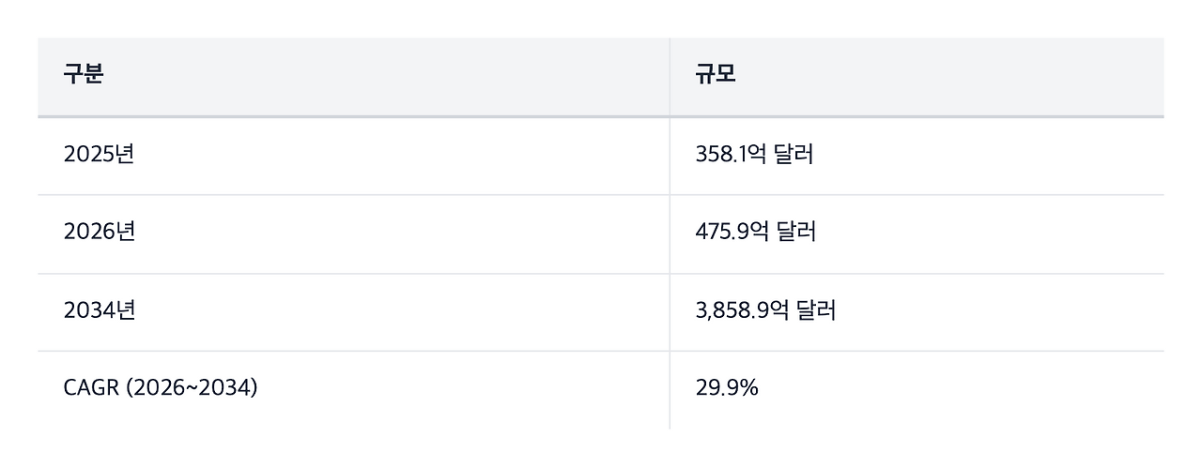
Task: Click the number 475.9억 in the table
Action: (733, 233)
